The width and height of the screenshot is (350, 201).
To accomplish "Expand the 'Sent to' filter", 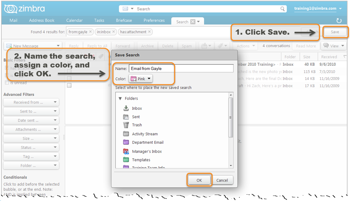I will 31,111.
